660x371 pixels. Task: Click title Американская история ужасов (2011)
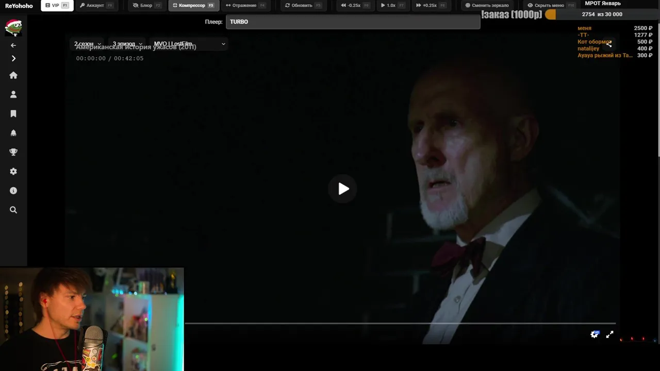(x=136, y=47)
